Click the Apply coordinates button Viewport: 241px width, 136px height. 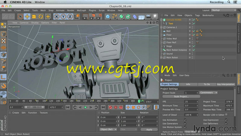149,130
